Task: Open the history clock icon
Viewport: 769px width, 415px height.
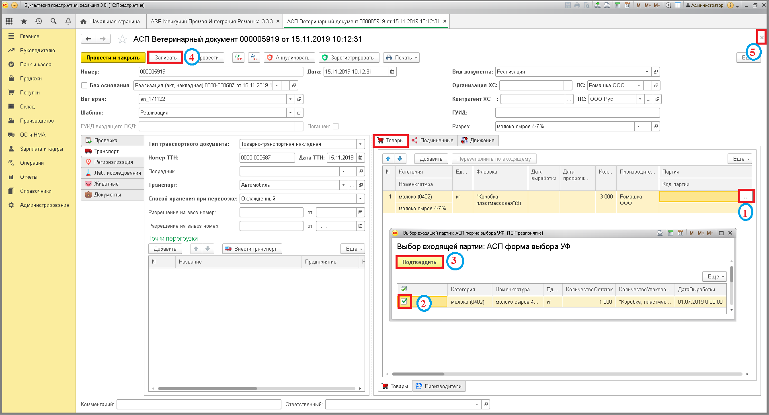Action: (x=39, y=21)
